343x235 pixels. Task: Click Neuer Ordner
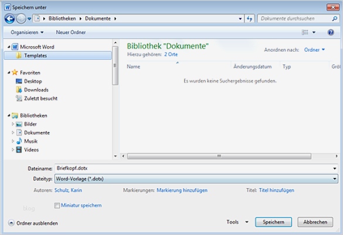[71, 32]
